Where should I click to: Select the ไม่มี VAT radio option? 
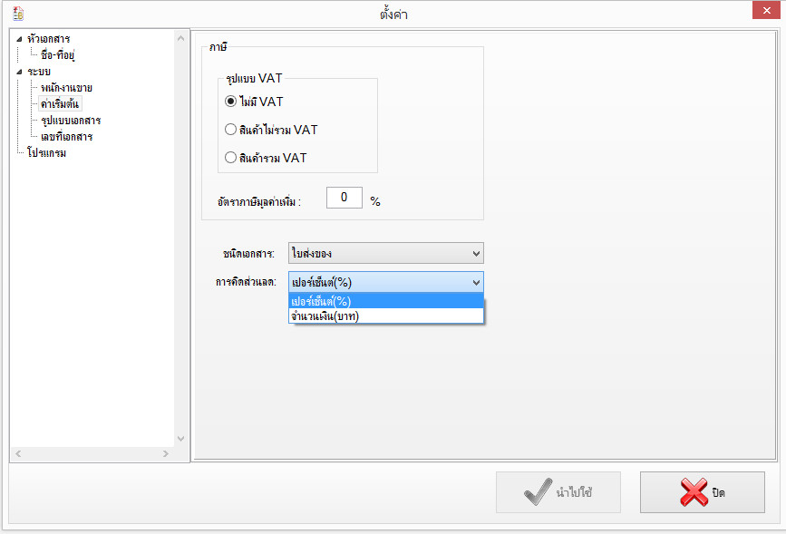[254, 102]
